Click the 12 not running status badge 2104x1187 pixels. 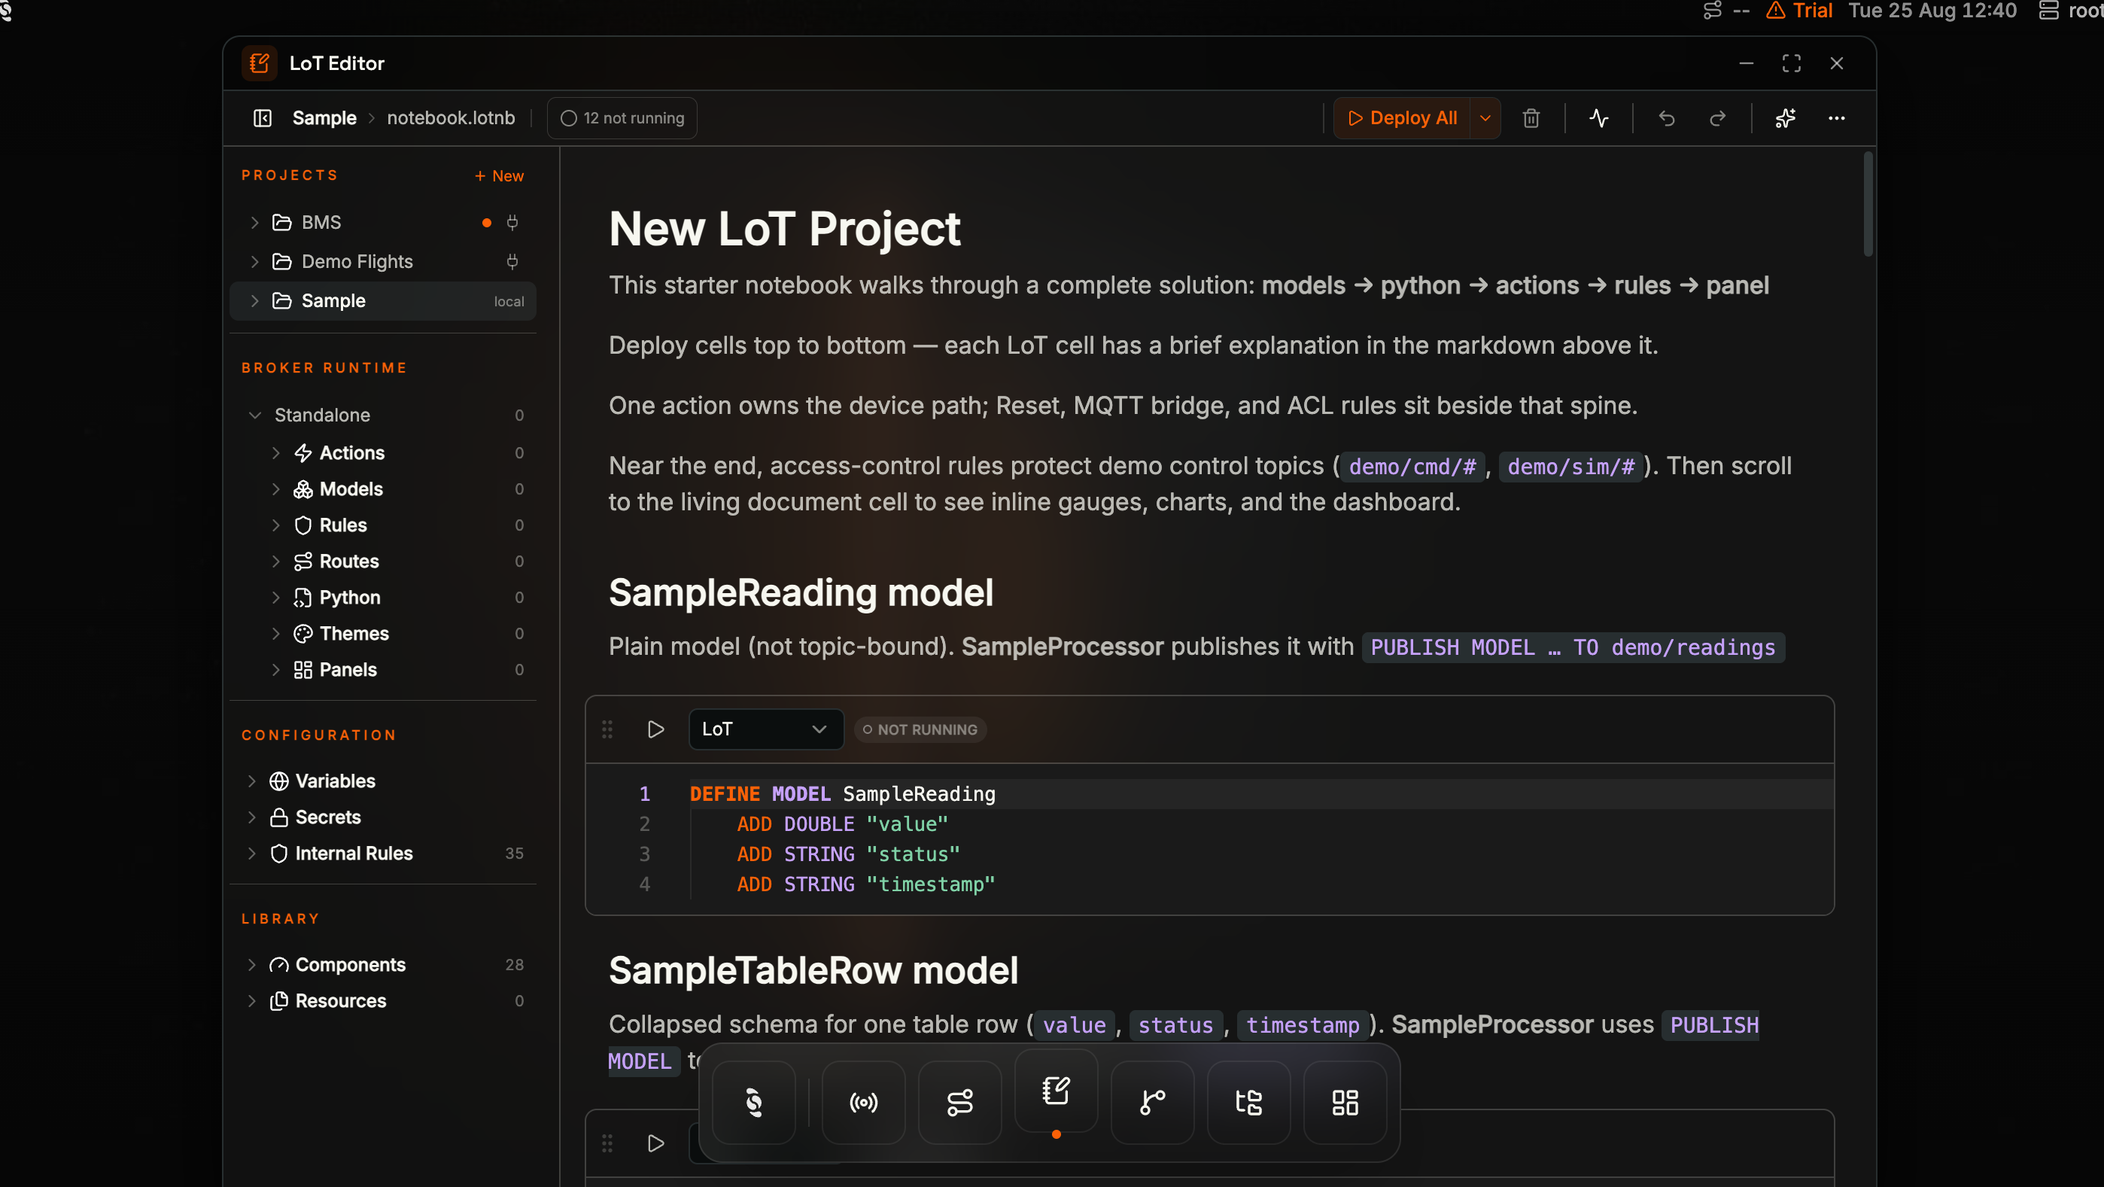point(622,117)
